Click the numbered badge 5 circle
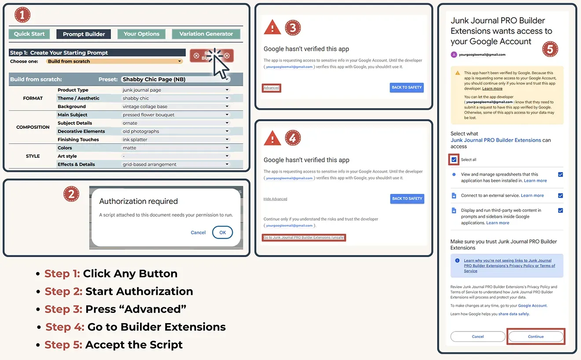This screenshot has height=360, width=581. coord(550,49)
